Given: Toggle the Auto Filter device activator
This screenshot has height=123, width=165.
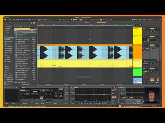Looking at the screenshot, I should [x=119, y=87].
